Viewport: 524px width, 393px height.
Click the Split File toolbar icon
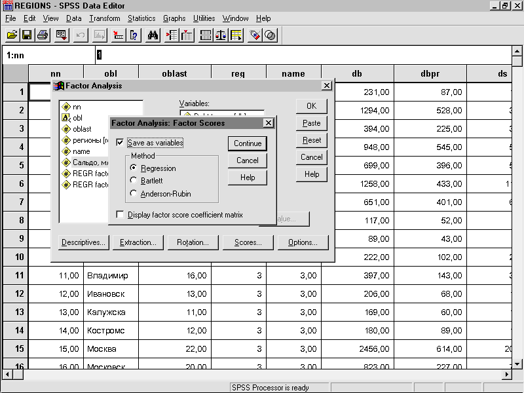click(205, 35)
